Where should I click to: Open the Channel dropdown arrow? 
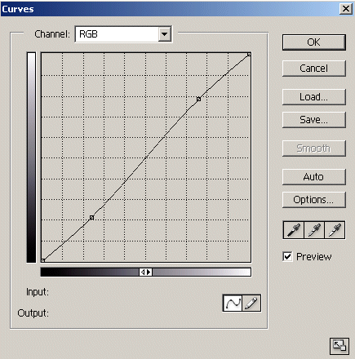(x=164, y=34)
